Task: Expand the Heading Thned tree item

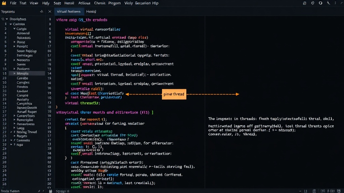Action: pyautogui.click(x=11, y=132)
